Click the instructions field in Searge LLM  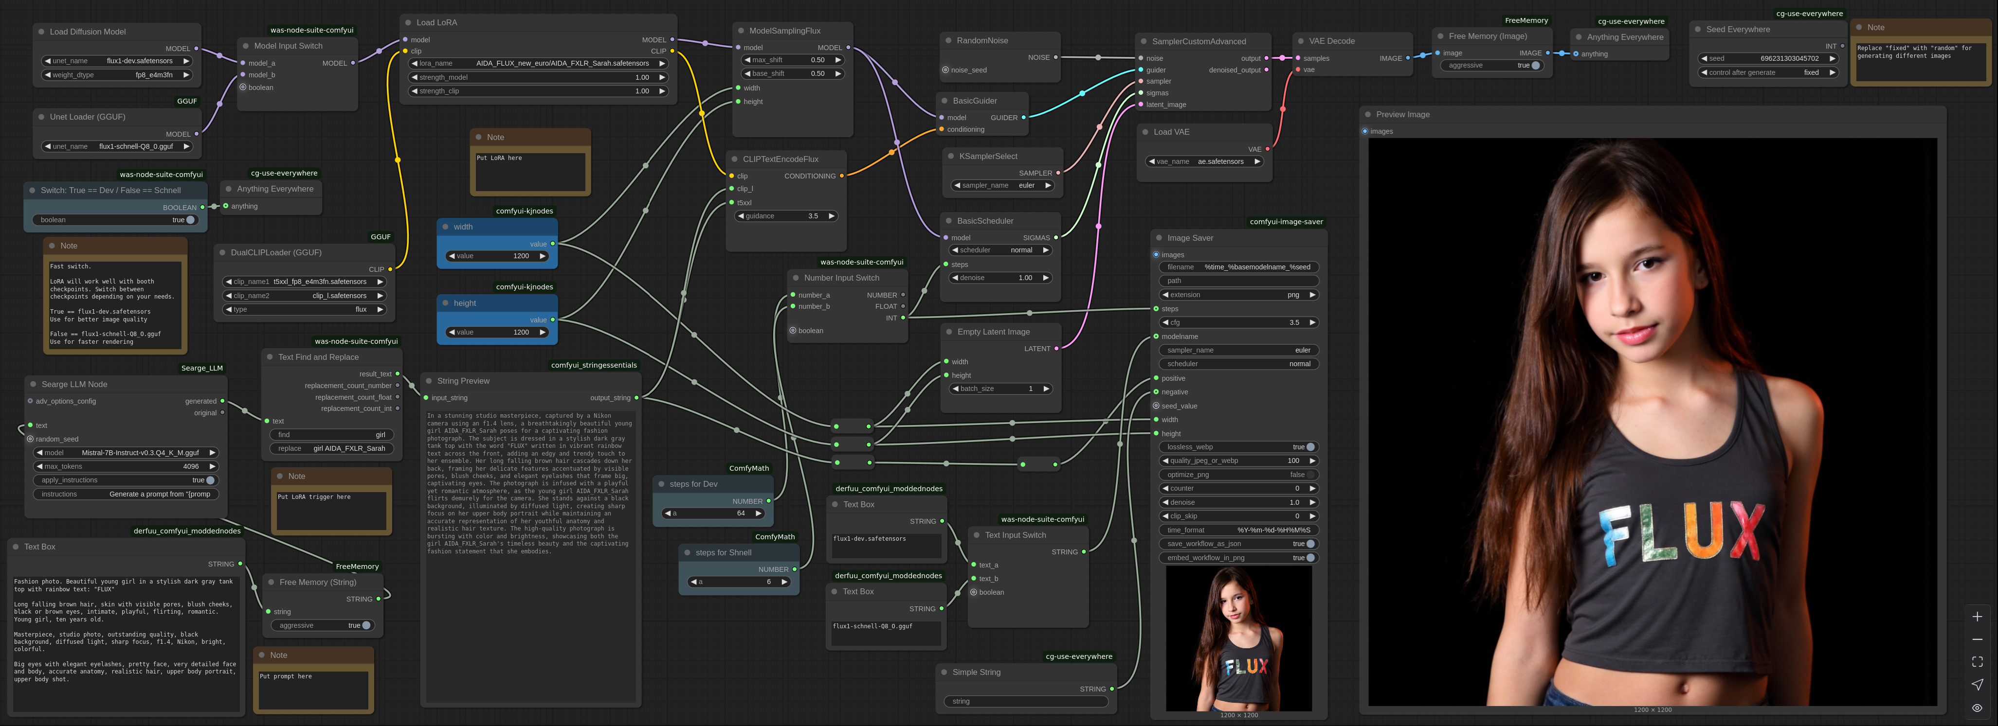point(127,495)
